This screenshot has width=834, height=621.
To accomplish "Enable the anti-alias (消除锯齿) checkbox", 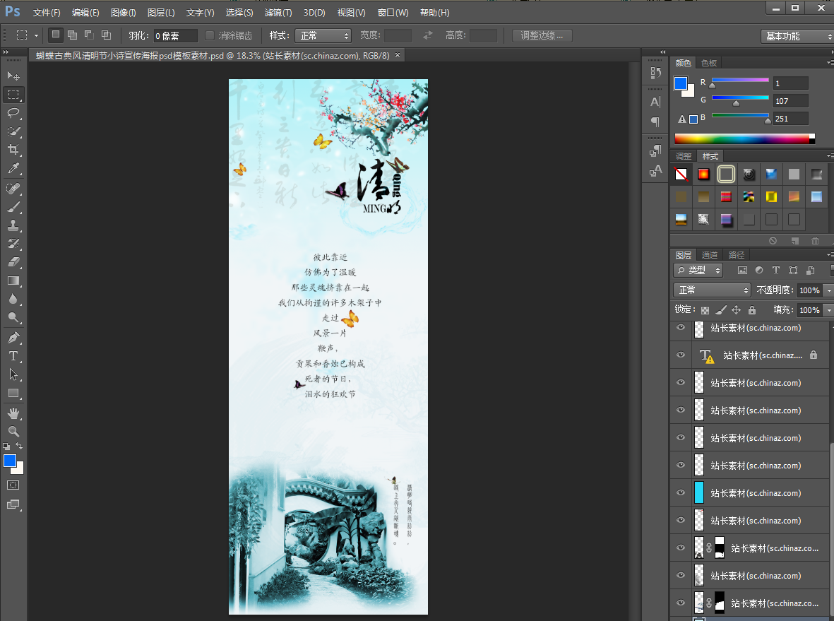I will pos(210,35).
